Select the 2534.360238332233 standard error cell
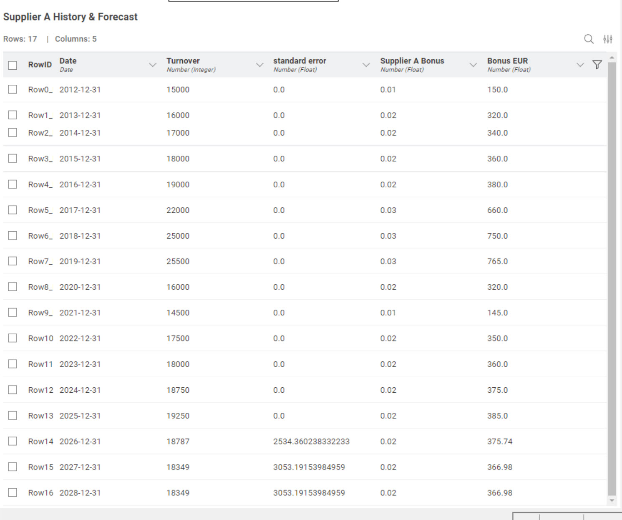622x520 pixels. click(311, 442)
